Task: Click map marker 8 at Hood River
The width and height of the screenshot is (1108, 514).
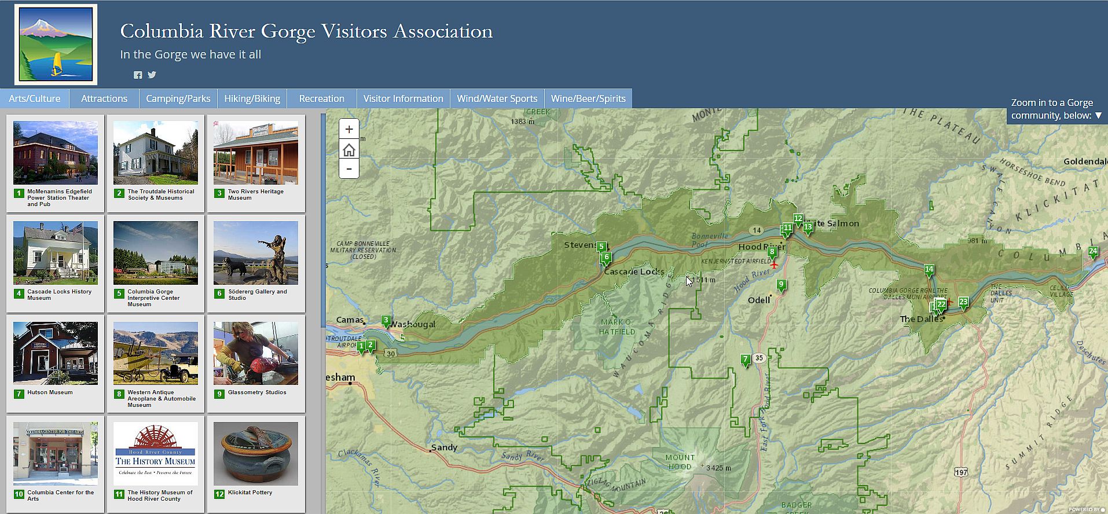Action: pos(772,252)
